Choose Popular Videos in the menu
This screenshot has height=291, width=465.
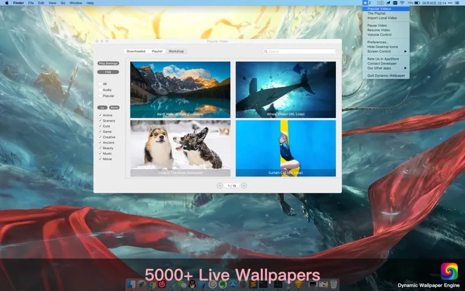click(386, 9)
